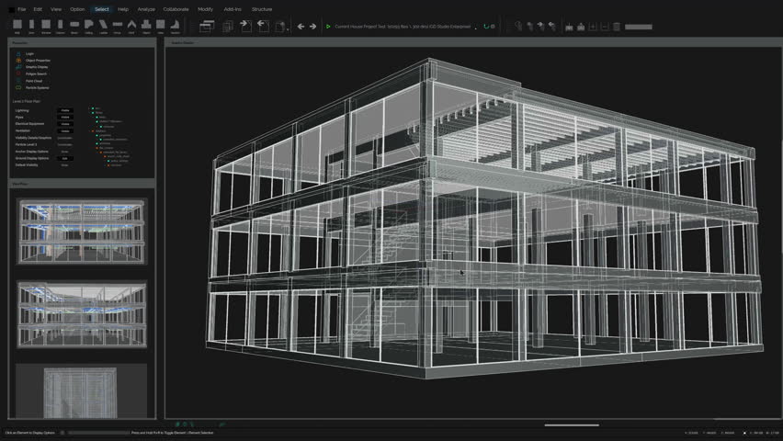Screen dimensions: 783x441
Task: Open the Help menu
Action: [123, 9]
